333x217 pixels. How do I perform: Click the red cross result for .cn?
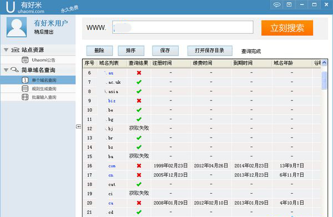[x=139, y=175]
